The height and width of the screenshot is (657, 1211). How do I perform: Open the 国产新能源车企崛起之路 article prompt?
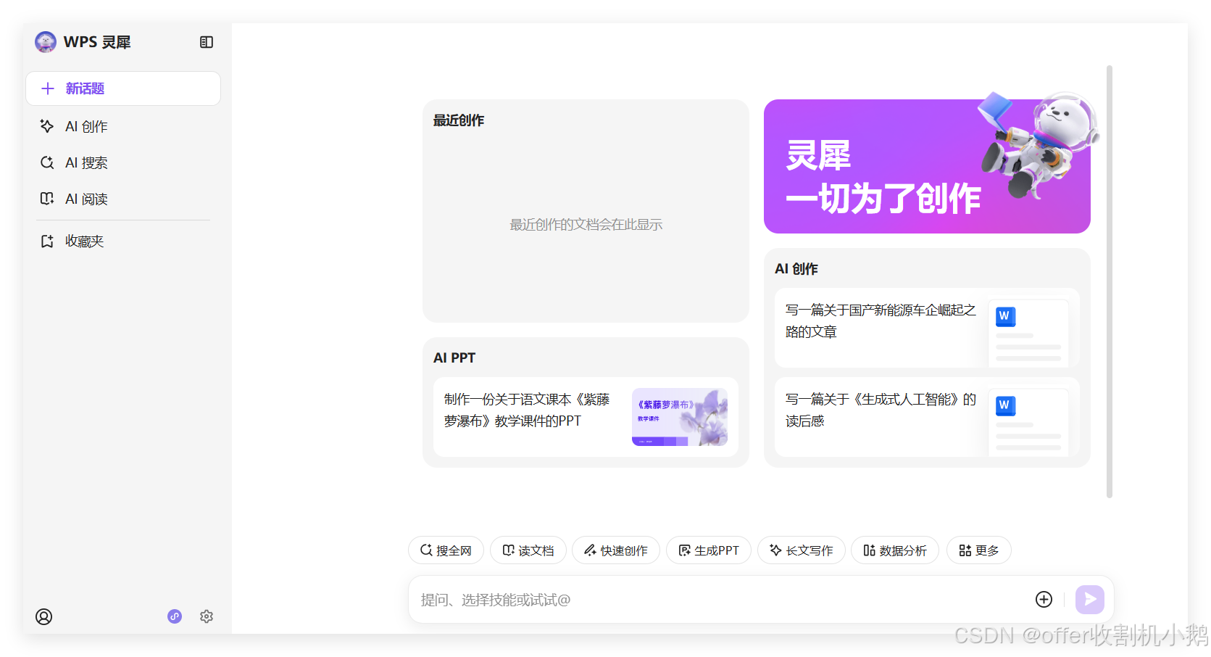point(927,328)
